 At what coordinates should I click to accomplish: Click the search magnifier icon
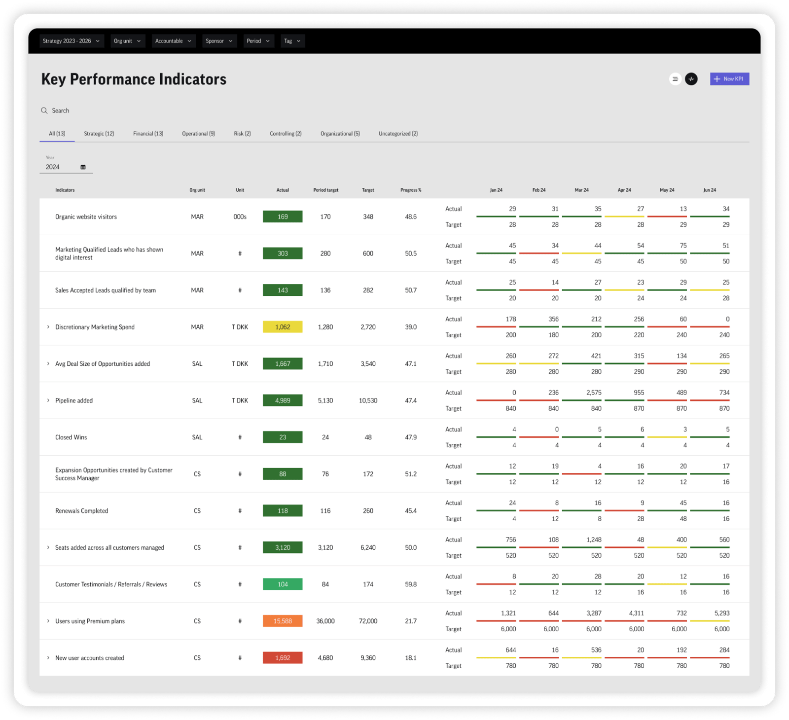click(44, 110)
